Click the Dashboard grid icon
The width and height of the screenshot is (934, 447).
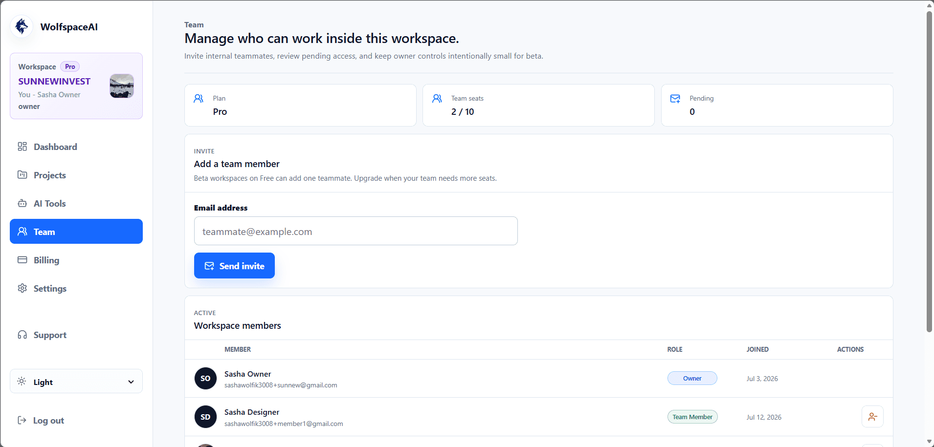coord(22,147)
